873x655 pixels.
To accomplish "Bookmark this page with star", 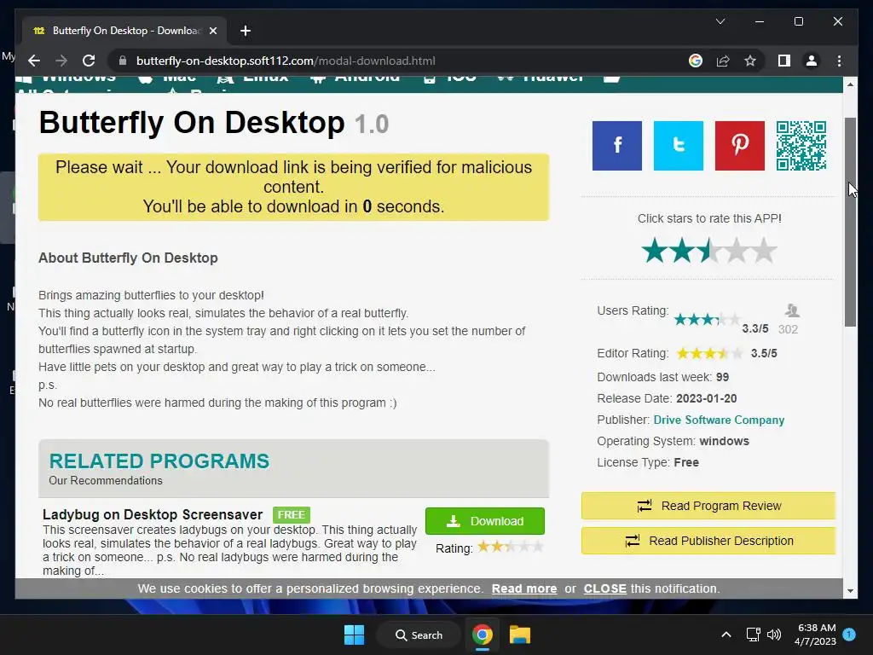I will [x=750, y=61].
